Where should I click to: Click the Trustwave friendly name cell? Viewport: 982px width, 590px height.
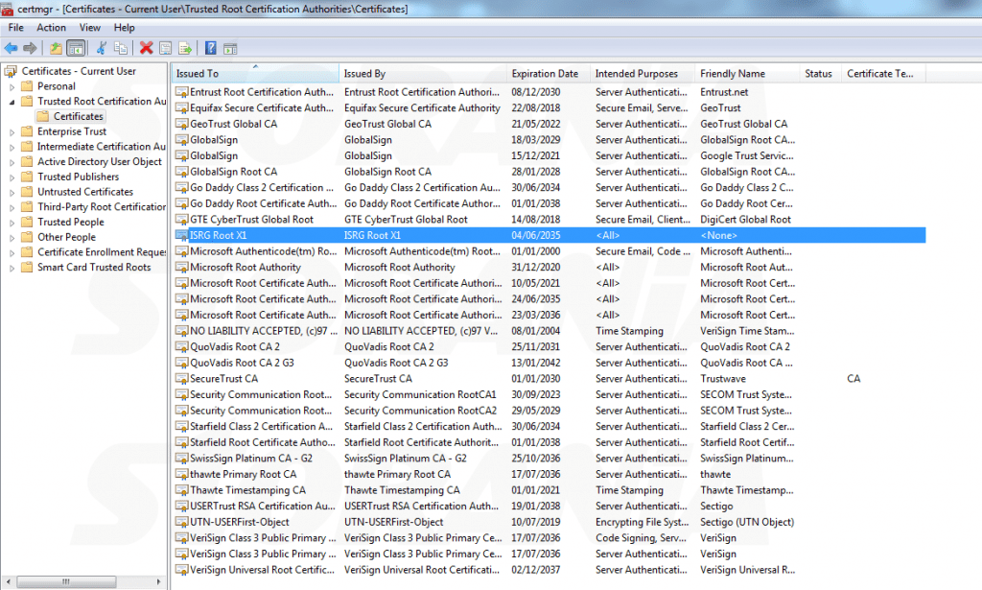pos(723,379)
